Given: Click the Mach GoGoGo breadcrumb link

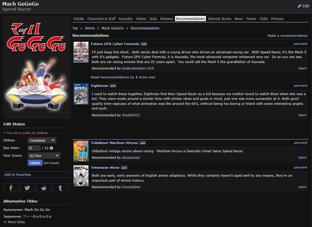Looking at the screenshot, I should click(x=113, y=28).
